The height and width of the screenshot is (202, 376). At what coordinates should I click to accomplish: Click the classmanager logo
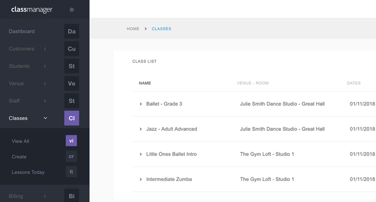(32, 10)
